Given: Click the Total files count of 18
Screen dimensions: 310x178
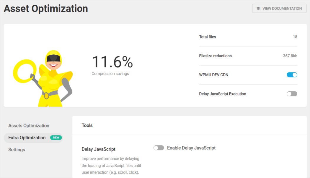Looking at the screenshot, I should (x=295, y=37).
